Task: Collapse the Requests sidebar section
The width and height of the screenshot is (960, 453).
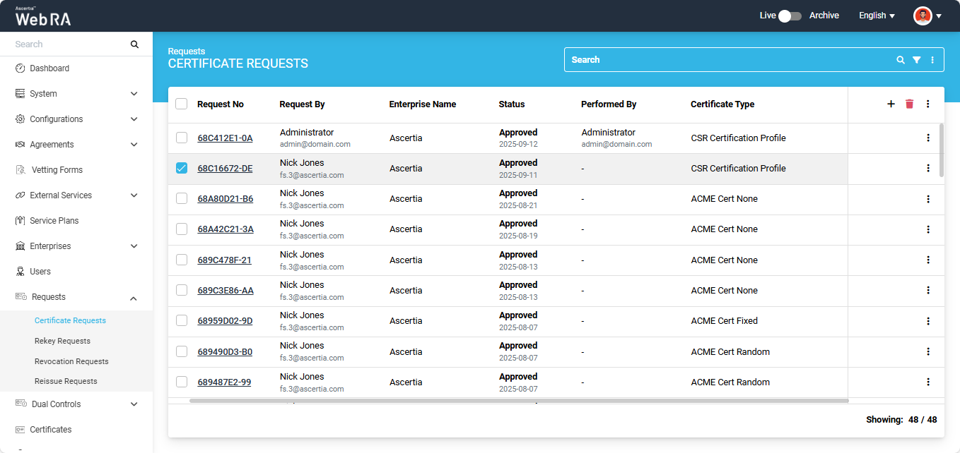Action: click(134, 298)
